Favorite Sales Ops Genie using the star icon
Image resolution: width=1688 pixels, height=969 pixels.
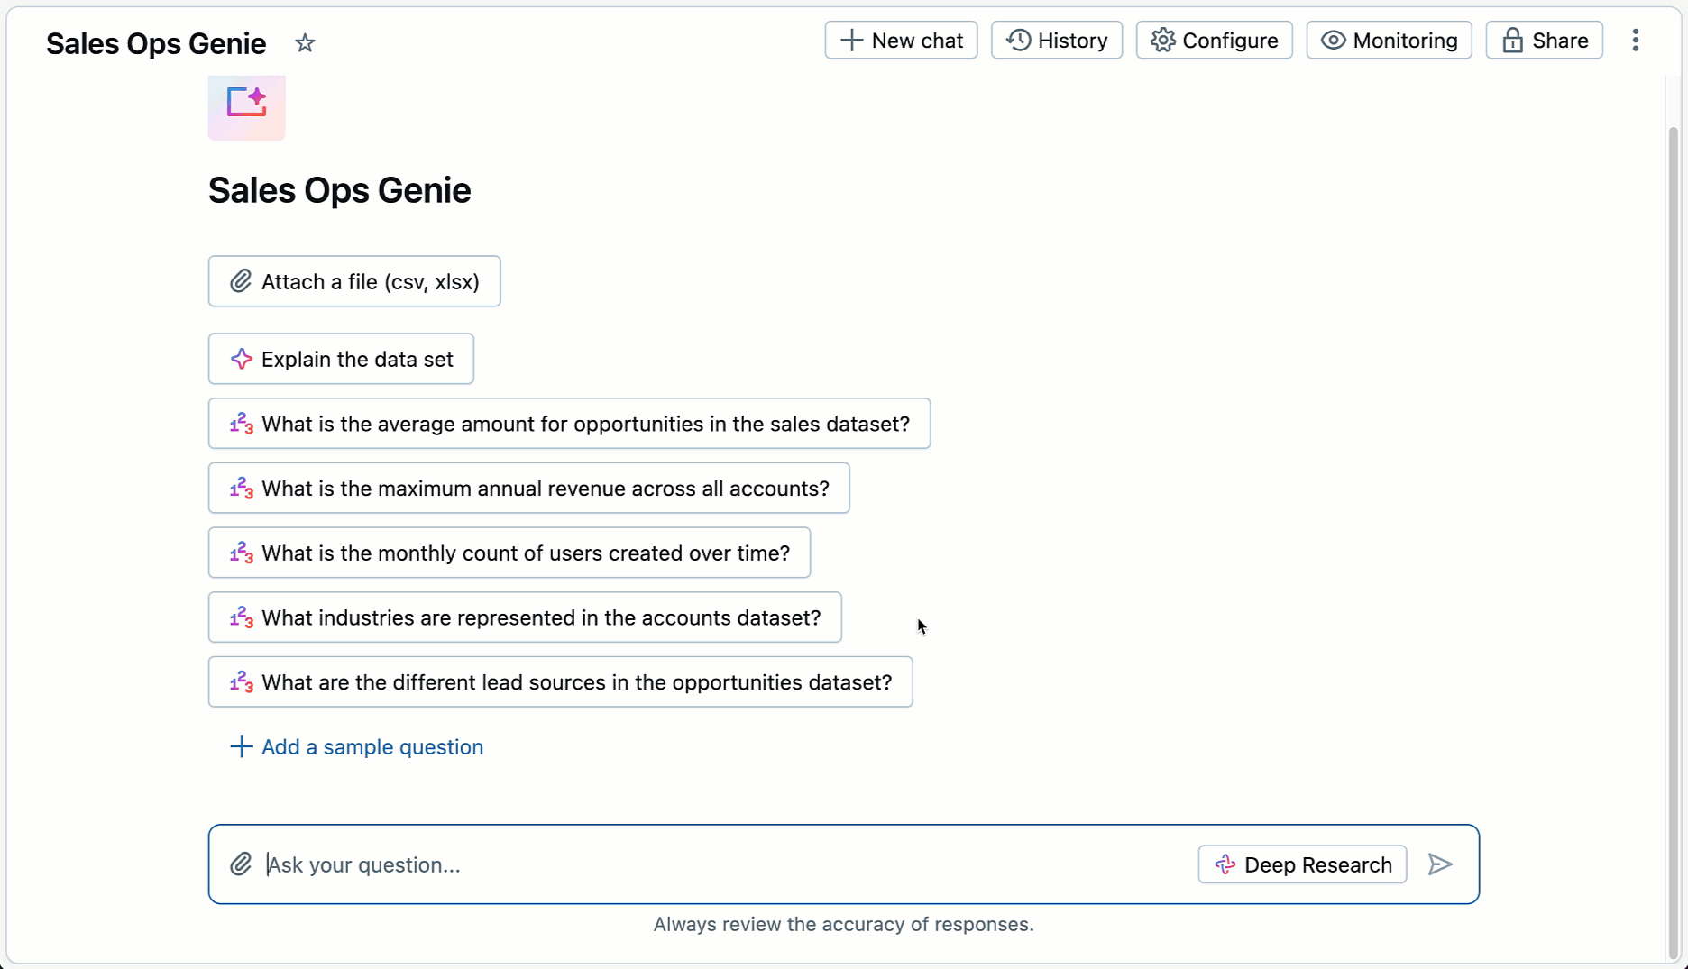pos(305,42)
